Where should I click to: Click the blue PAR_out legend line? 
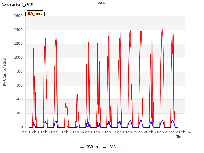(x=105, y=147)
